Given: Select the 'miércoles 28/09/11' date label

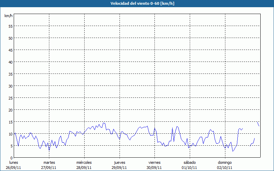Looking at the screenshot, I should tap(84, 165).
